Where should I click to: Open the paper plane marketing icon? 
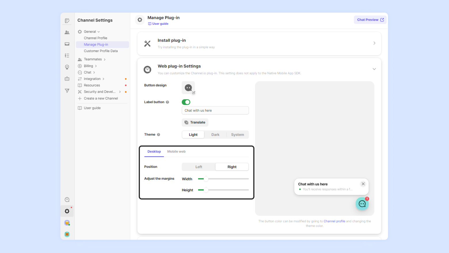[x=67, y=91]
